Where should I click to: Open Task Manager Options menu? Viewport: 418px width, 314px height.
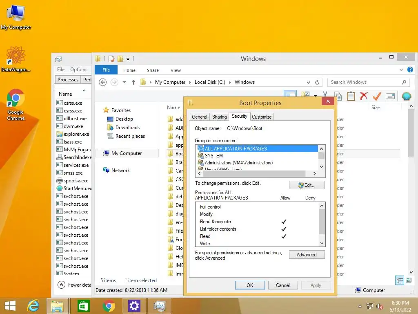point(79,70)
